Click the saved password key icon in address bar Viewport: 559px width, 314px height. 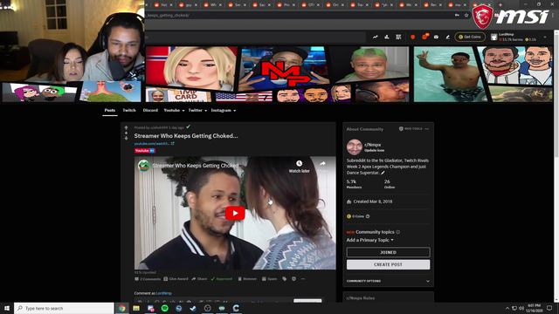[457, 16]
